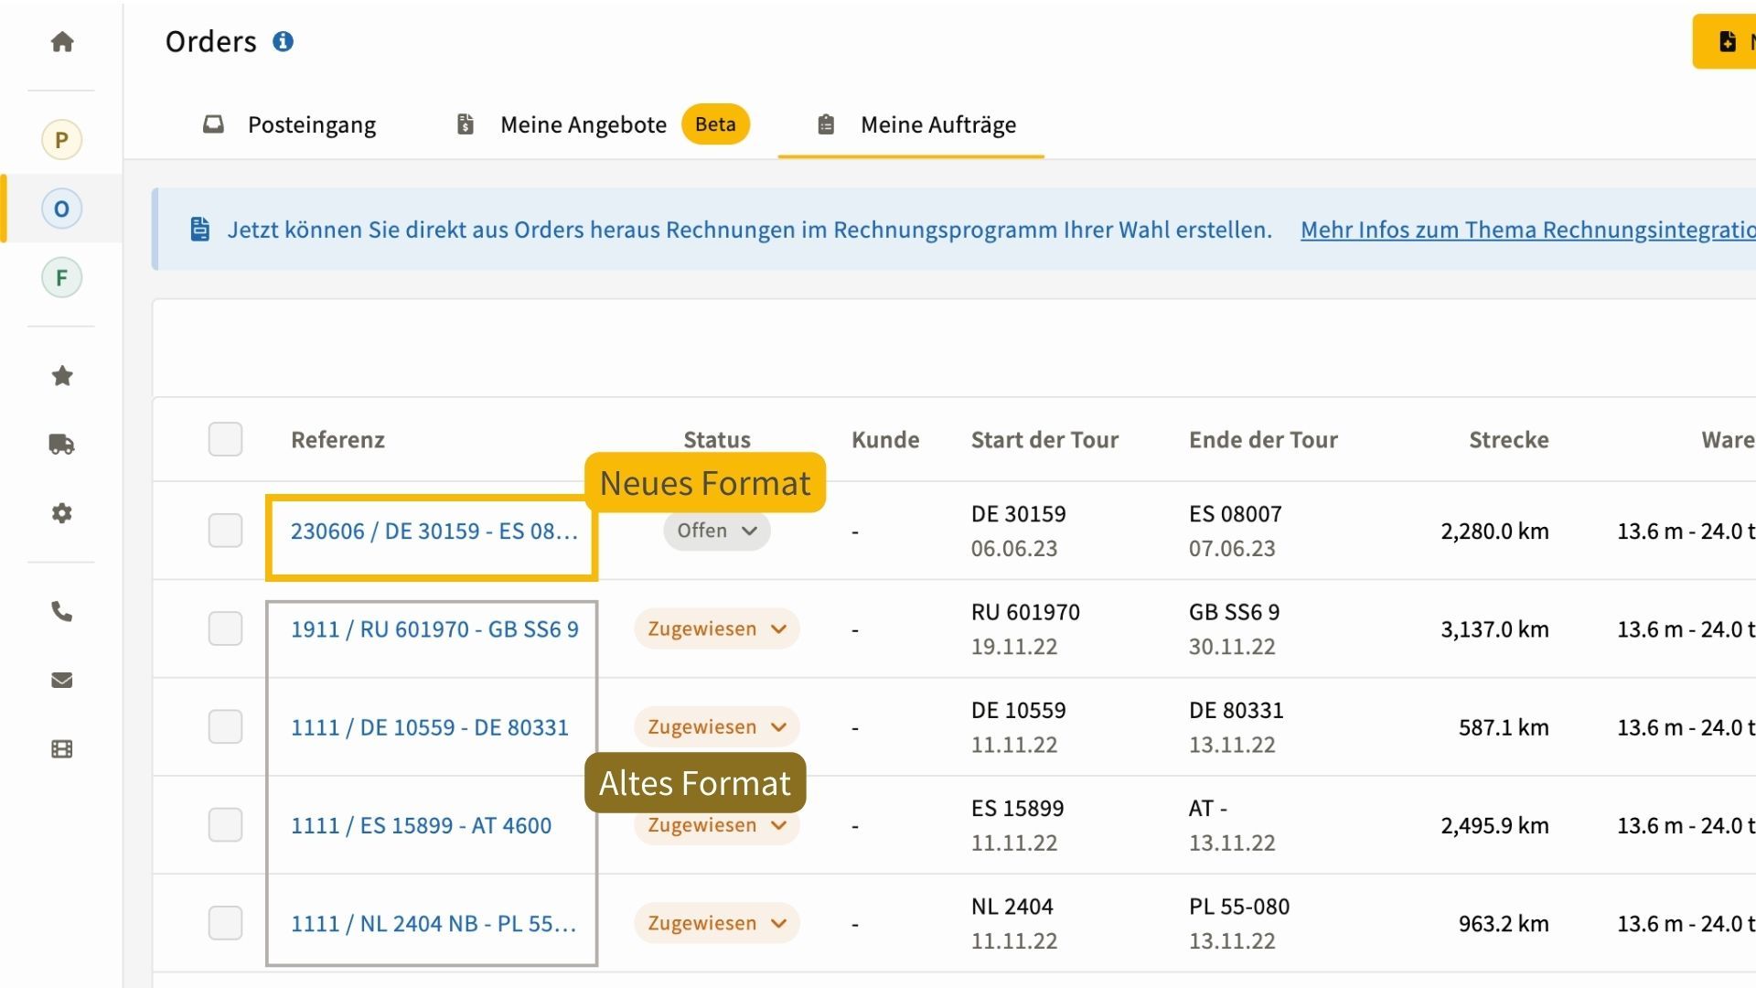Select checkbox for order 1911 RU 601970
The height and width of the screenshot is (988, 1756).
pos(225,629)
